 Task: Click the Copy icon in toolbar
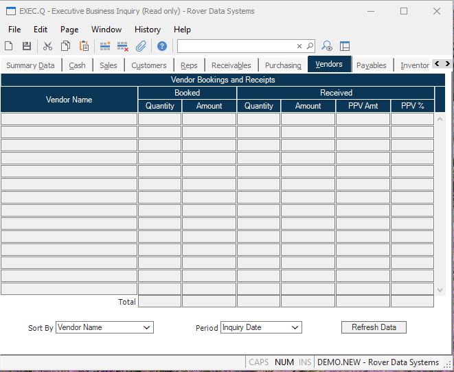click(65, 46)
